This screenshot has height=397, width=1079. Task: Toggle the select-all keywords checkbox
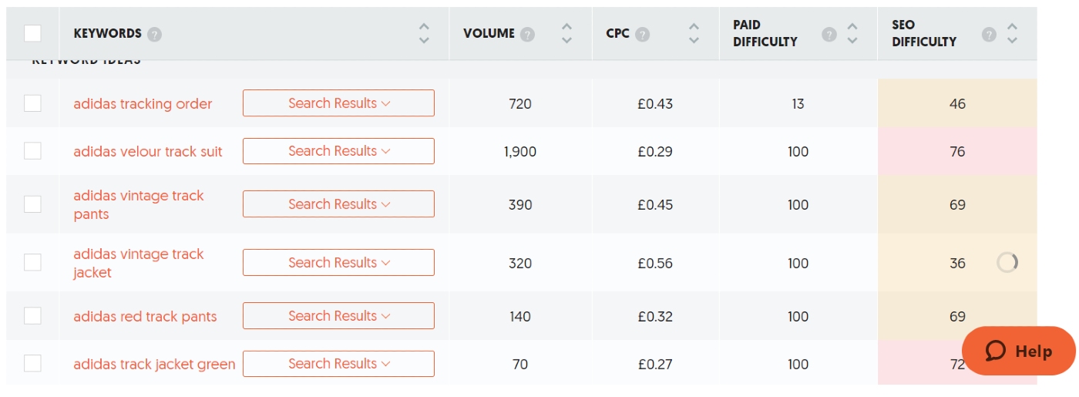pos(32,33)
